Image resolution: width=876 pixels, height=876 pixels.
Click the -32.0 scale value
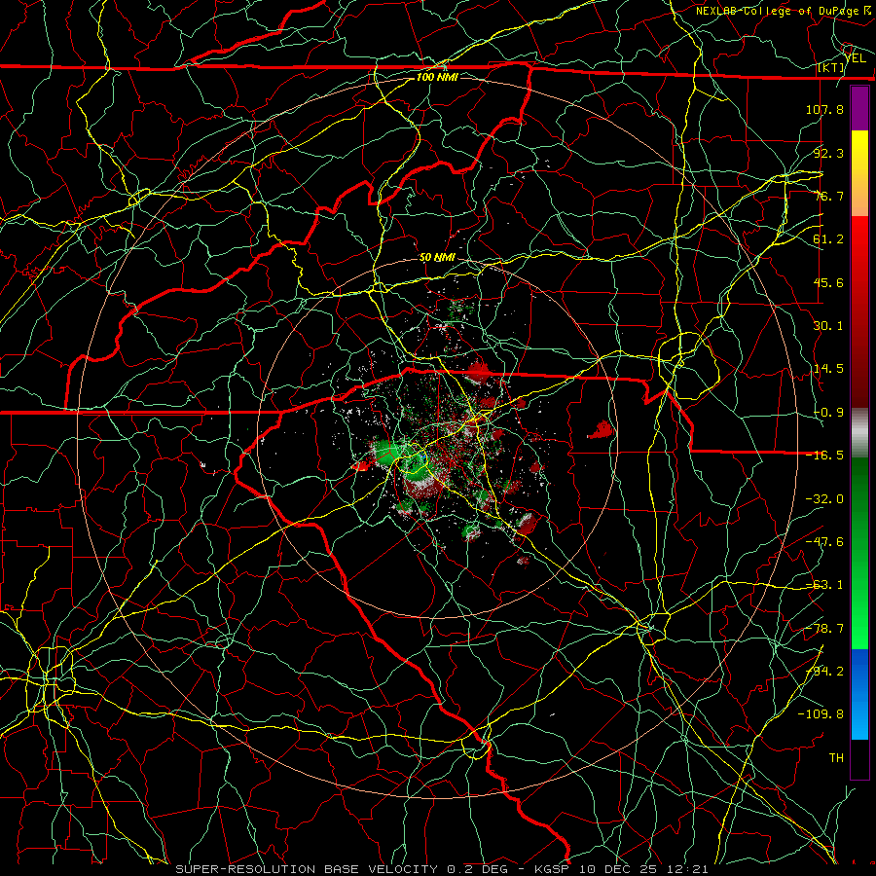coord(824,499)
